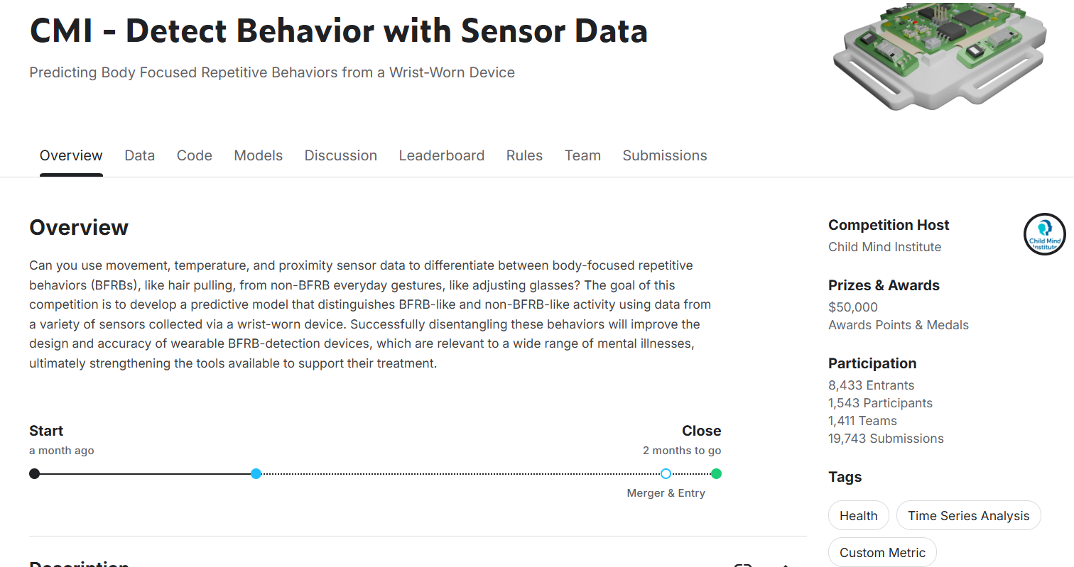Switch to the Leaderboard tab
The image size is (1074, 567).
pyautogui.click(x=441, y=155)
